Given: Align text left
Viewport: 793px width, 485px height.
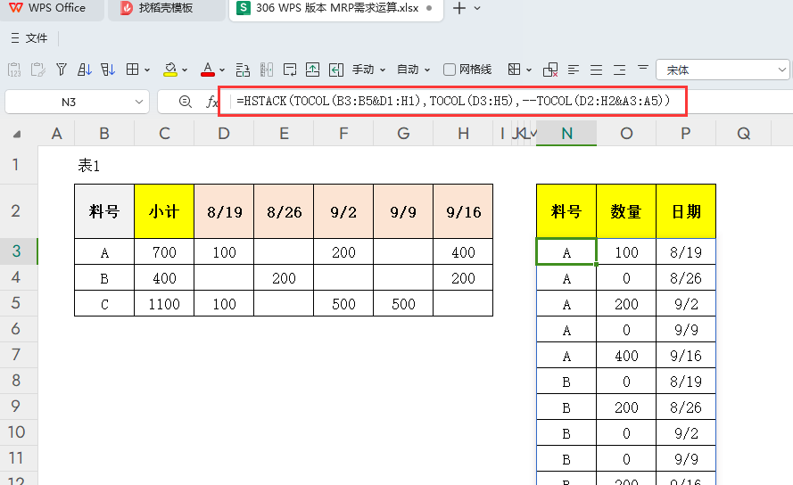Looking at the screenshot, I should tap(573, 70).
